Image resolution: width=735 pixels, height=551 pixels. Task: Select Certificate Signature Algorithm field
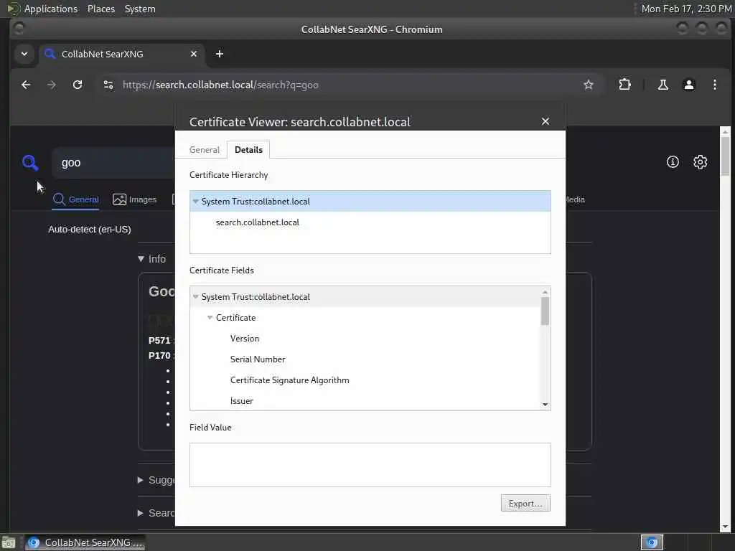coord(290,380)
